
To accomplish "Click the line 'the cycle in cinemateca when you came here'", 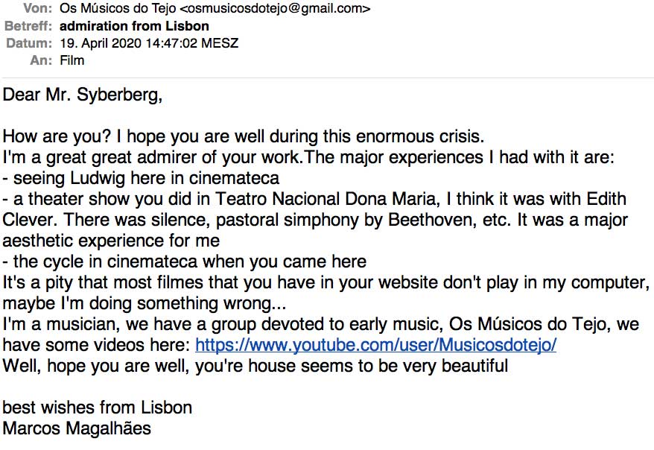I will point(185,262).
